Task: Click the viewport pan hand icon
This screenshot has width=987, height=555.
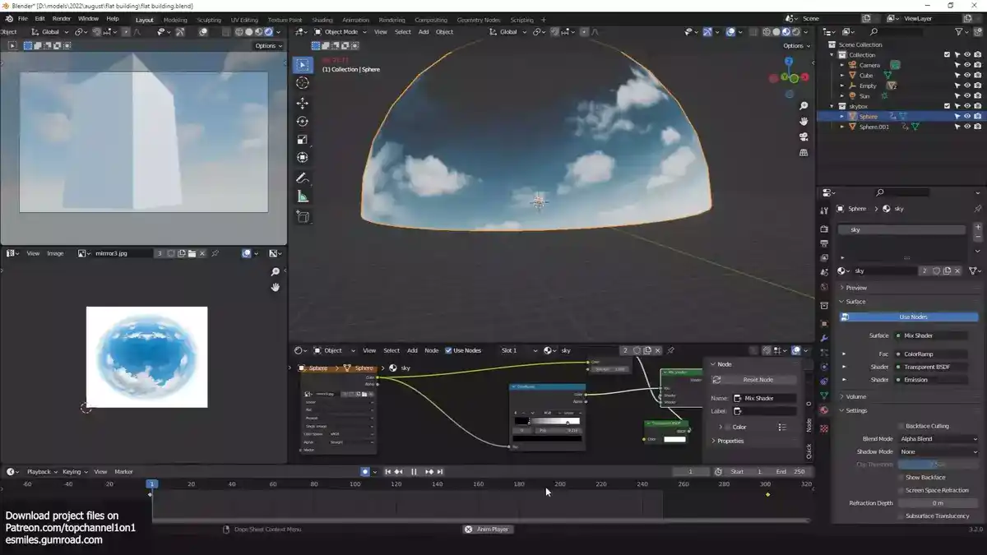Action: pyautogui.click(x=804, y=122)
